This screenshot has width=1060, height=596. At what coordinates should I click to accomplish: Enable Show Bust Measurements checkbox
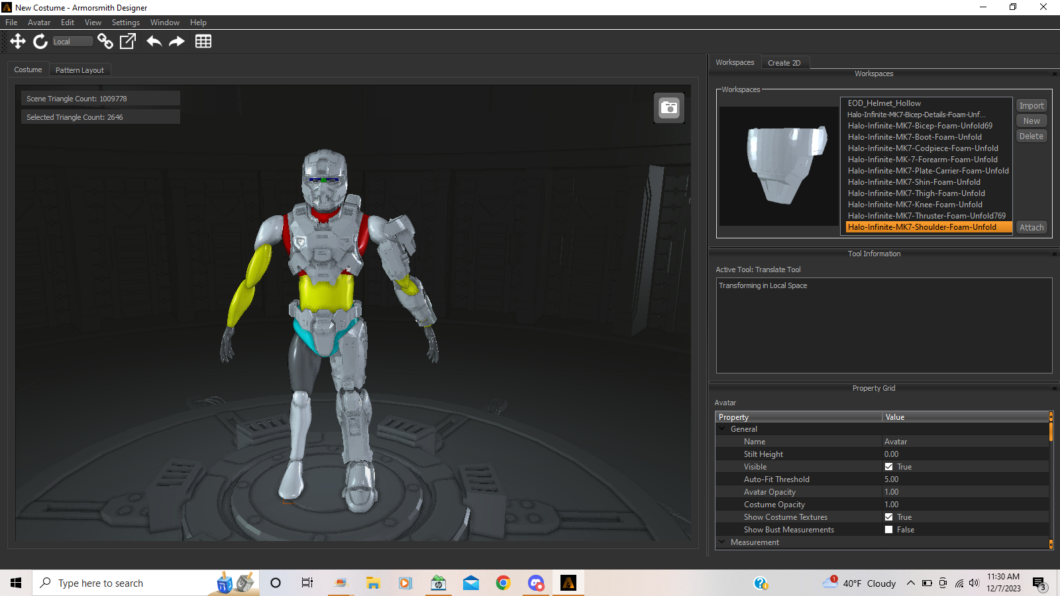click(889, 530)
